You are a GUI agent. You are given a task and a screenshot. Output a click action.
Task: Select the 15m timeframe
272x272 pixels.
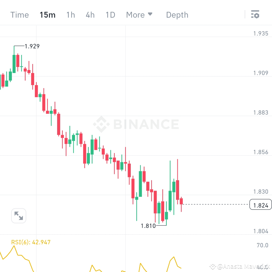(48, 15)
